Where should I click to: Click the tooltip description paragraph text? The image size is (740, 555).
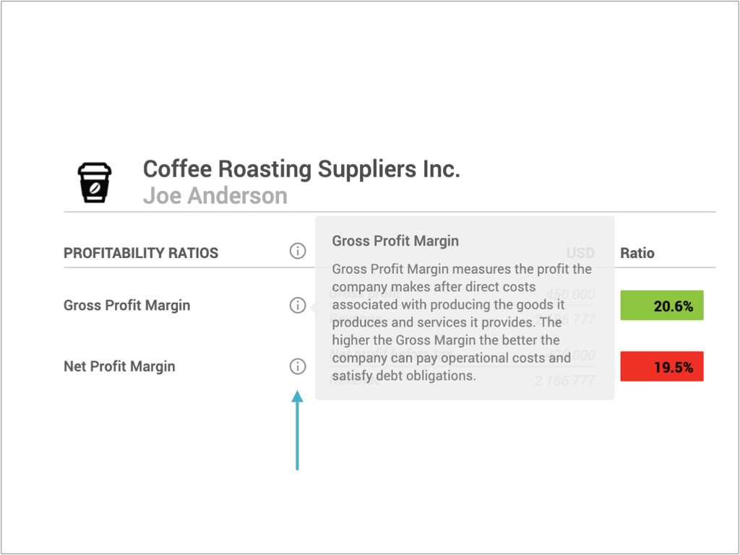tap(462, 322)
